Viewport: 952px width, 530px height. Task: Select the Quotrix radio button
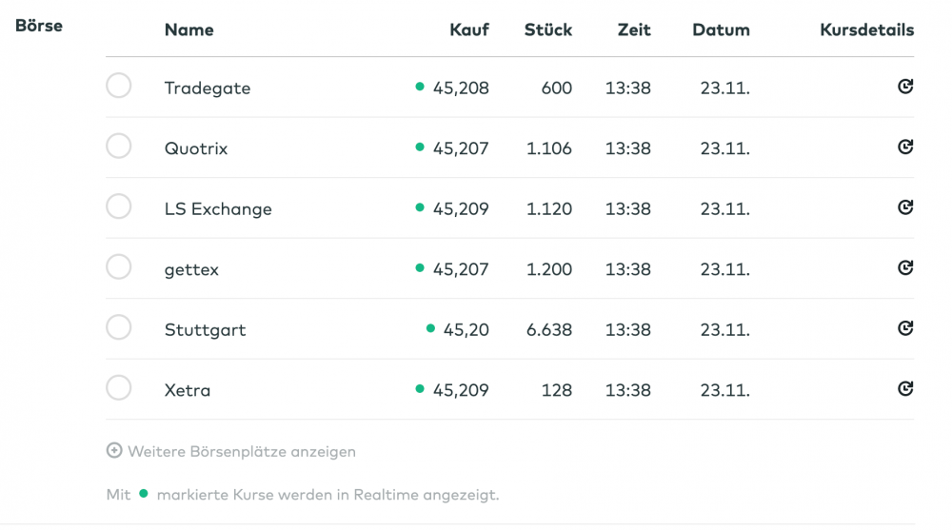click(x=119, y=147)
